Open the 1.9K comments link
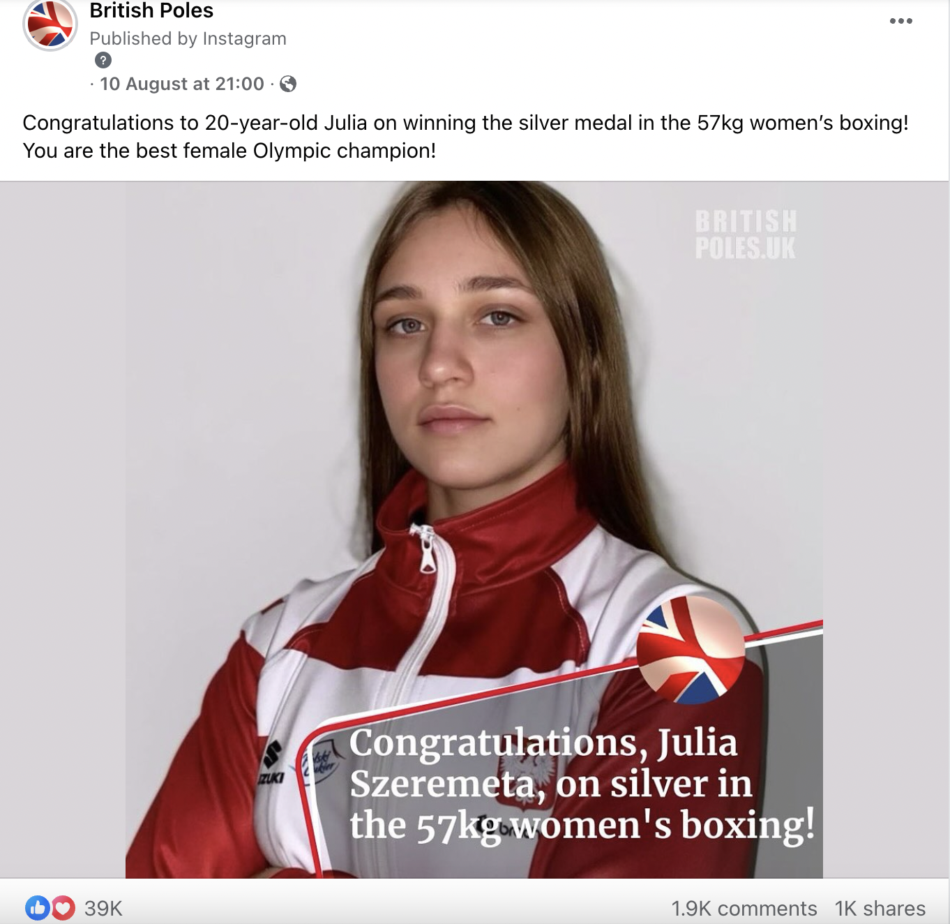The width and height of the screenshot is (950, 924). [744, 908]
